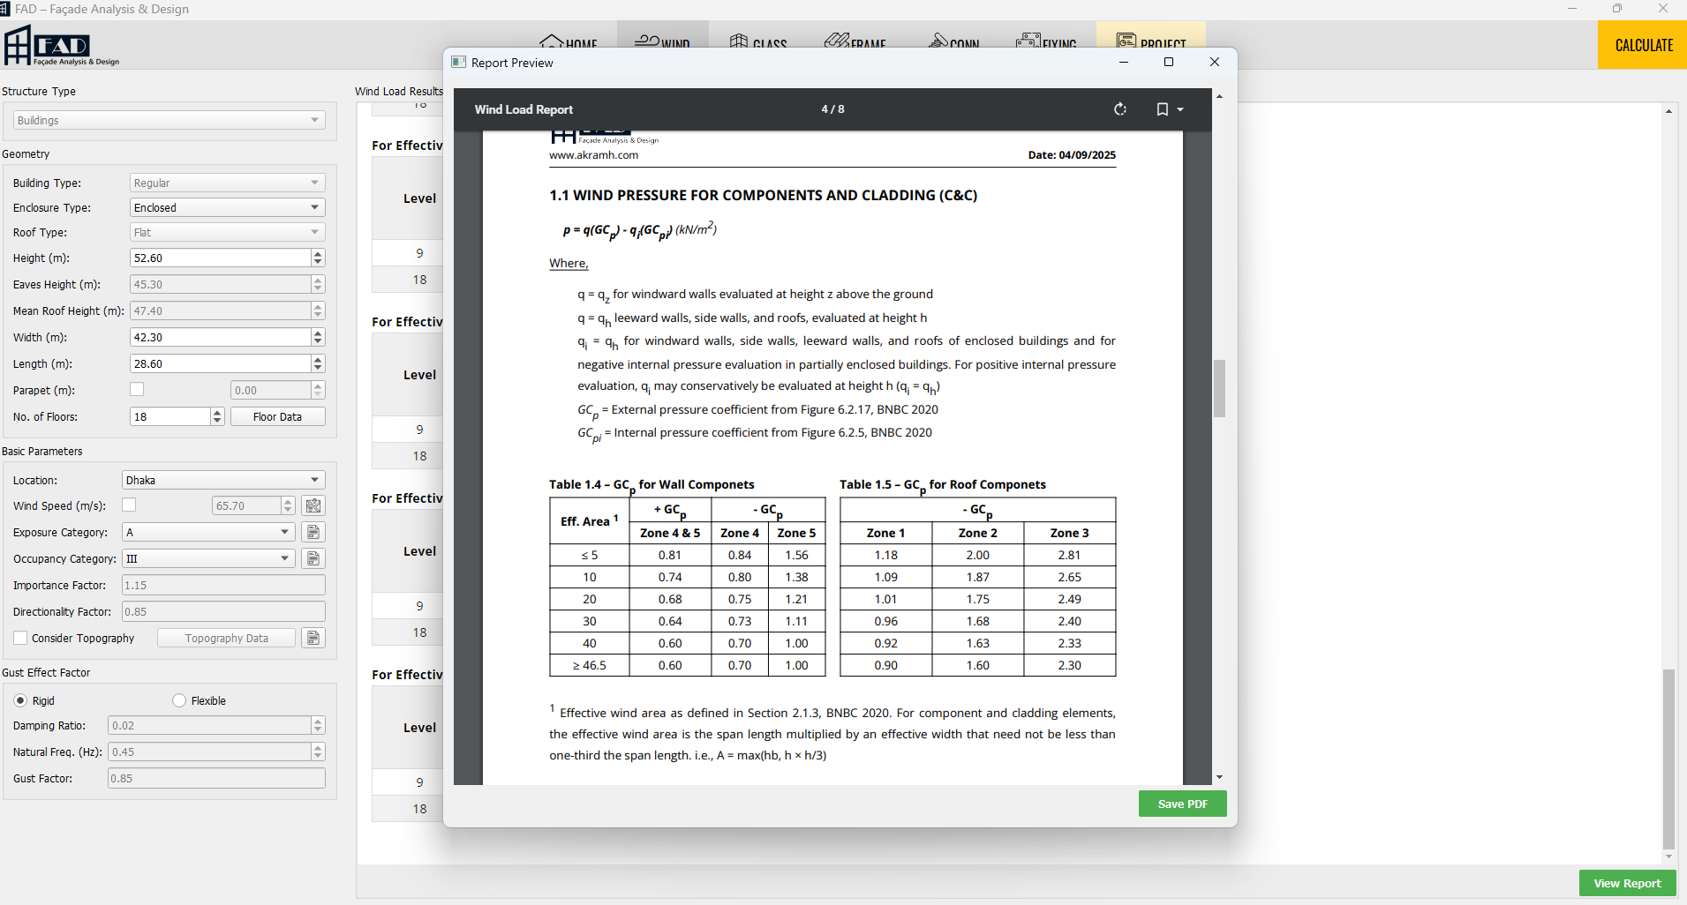
Task: Open Exposure Category info icon
Action: tap(313, 532)
